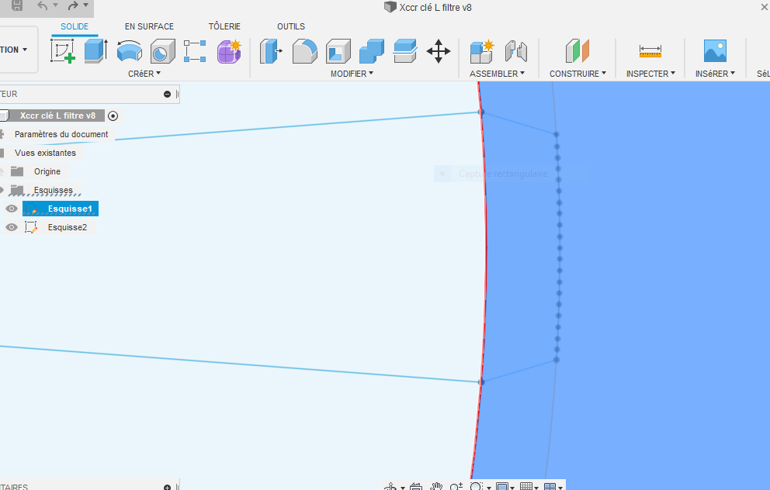Switch to the EN SURFACE tab
The height and width of the screenshot is (490, 770).
149,26
